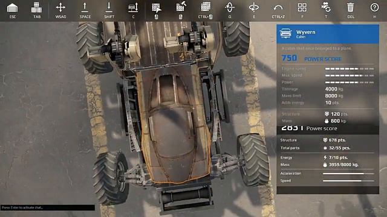
Task: Click the parts icon beside 32/55 pcs
Action: pos(325,148)
